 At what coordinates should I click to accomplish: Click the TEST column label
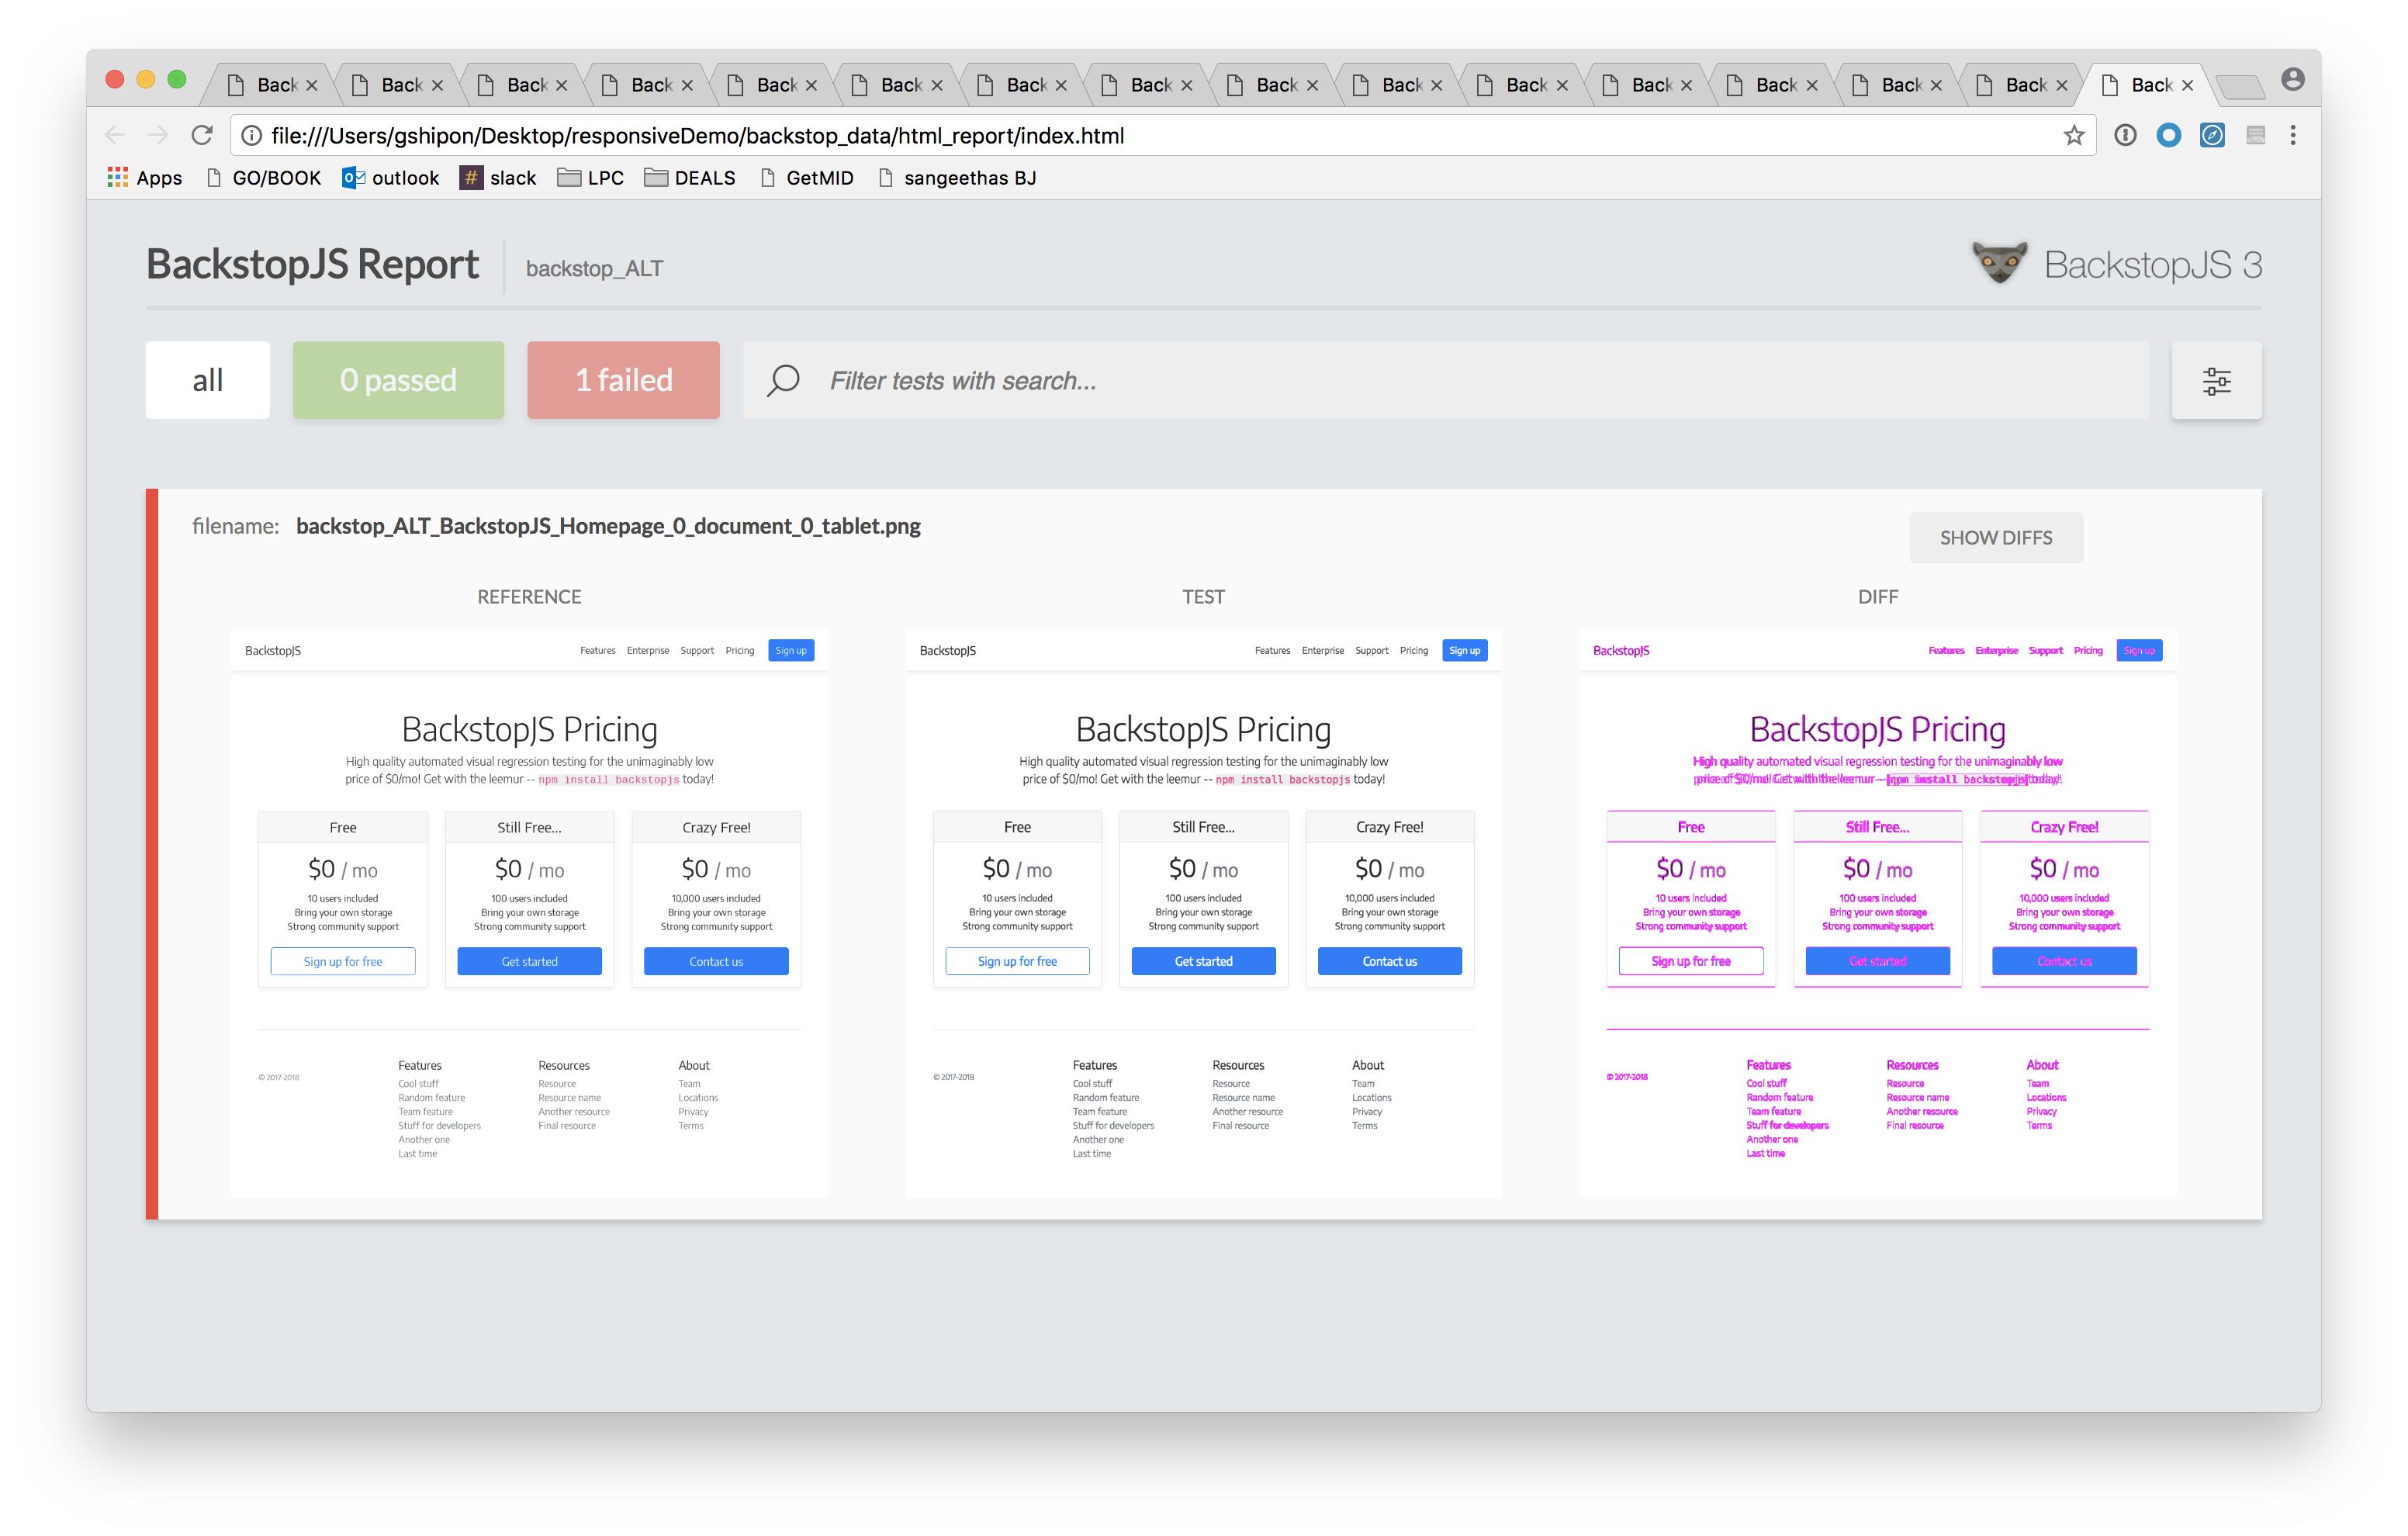(1203, 597)
